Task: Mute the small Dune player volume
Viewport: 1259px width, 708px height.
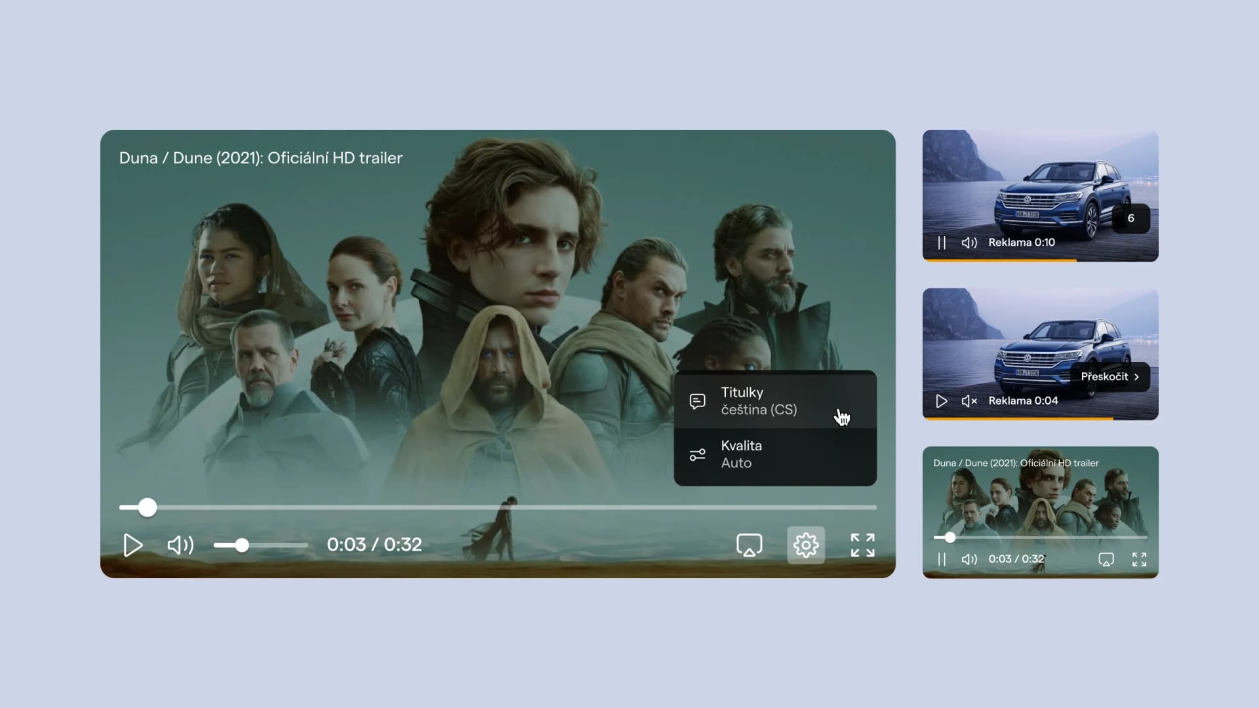Action: click(x=969, y=559)
